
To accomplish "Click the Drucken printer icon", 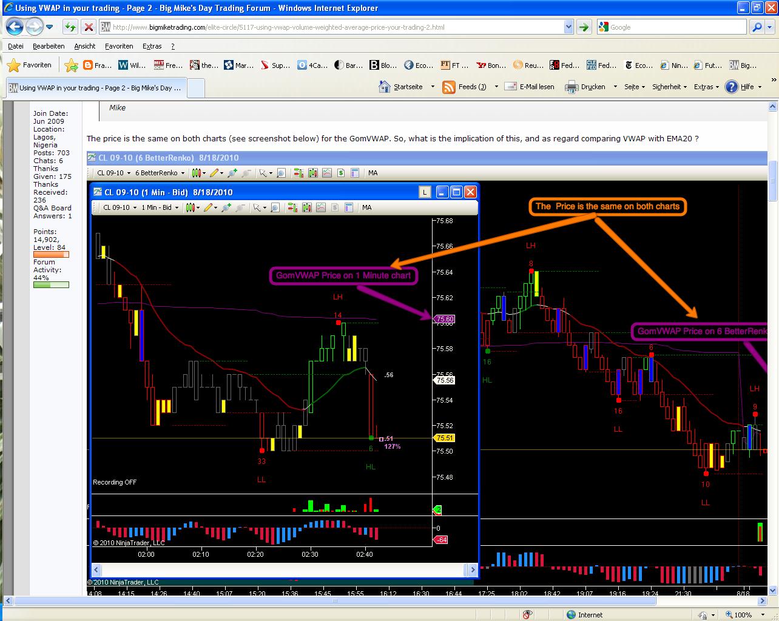I will pyautogui.click(x=572, y=87).
